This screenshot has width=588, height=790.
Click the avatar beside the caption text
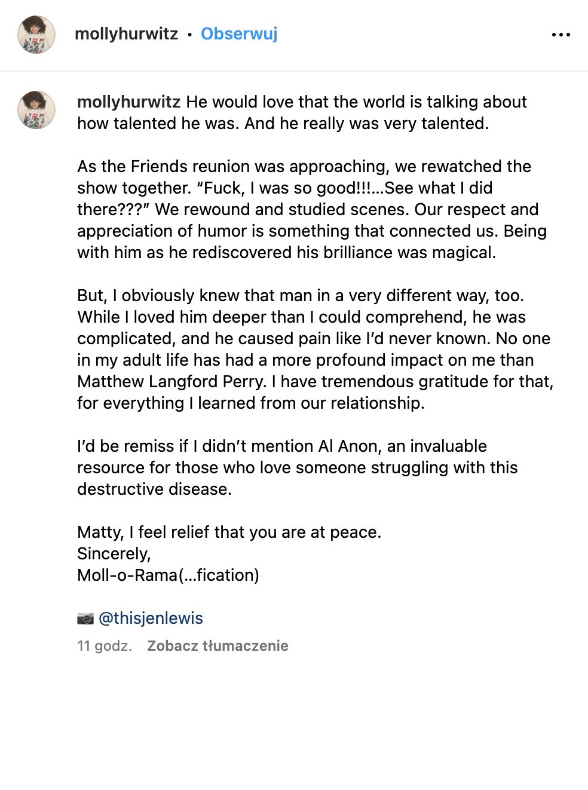coord(36,110)
